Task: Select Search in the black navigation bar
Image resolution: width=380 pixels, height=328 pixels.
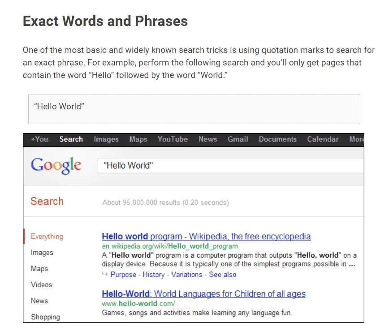Action: pos(71,139)
